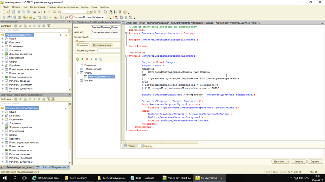The height and width of the screenshot is (182, 325).
Task: Click the blue move up arrow above Реквизиты
Action: (x=92, y=59)
